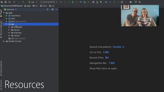Build the project with the hammer icon
Image resolution: width=164 pixels, height=92 pixels.
coord(23,2)
